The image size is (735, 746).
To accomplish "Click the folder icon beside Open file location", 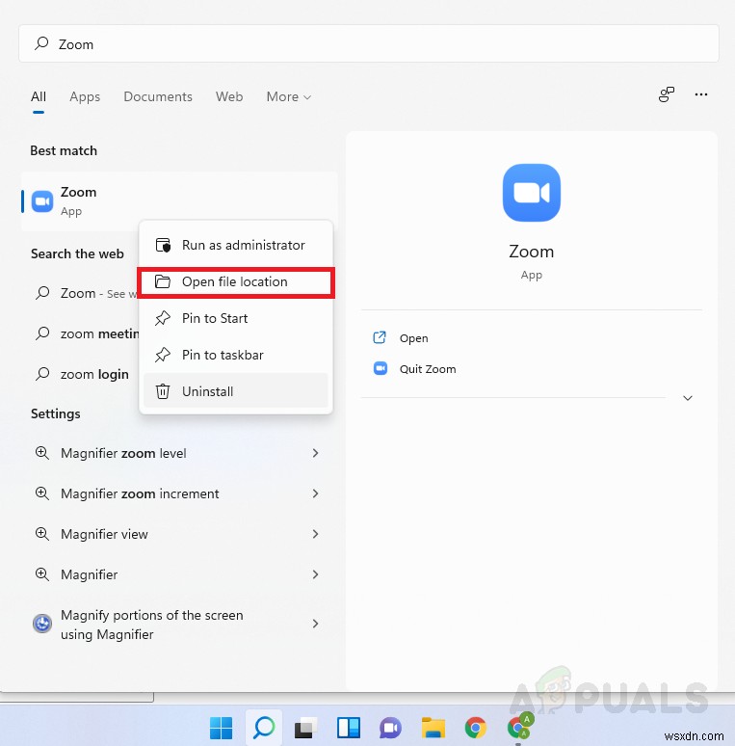I will 163,281.
